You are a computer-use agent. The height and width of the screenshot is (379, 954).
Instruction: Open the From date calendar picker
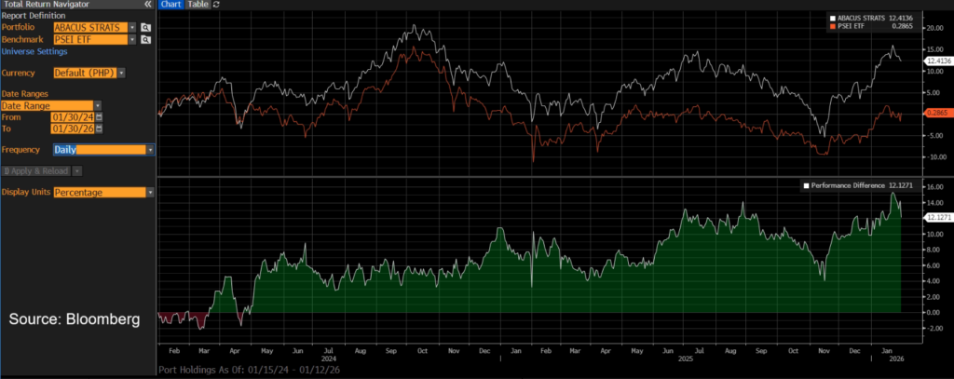point(99,117)
